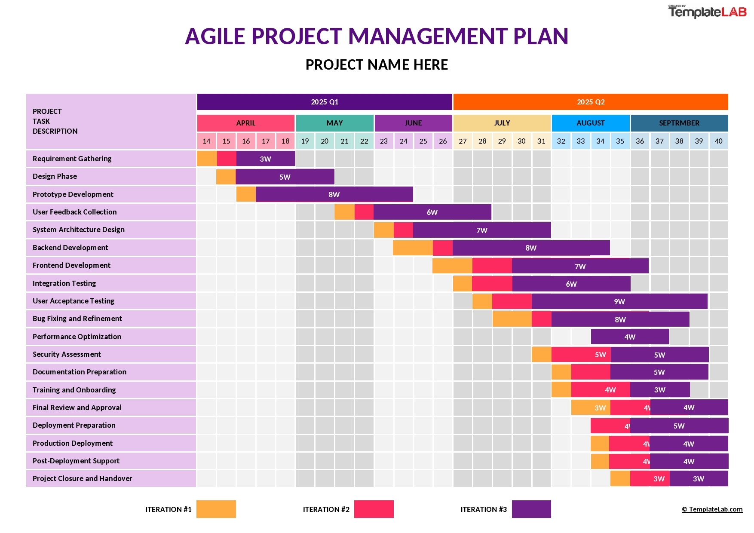
Task: Select the AUGUST month header
Action: [x=590, y=123]
